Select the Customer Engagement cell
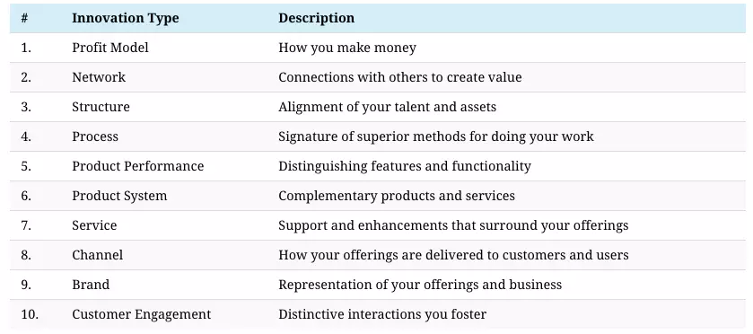The width and height of the screenshot is (753, 334). pos(142,315)
